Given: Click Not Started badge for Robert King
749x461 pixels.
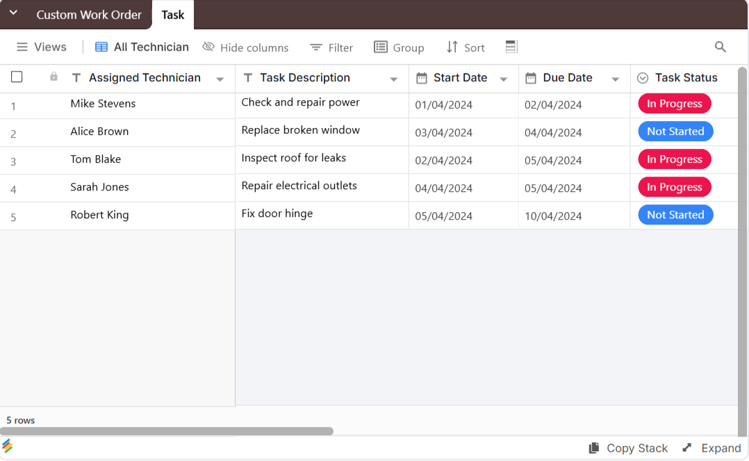Looking at the screenshot, I should coord(675,215).
